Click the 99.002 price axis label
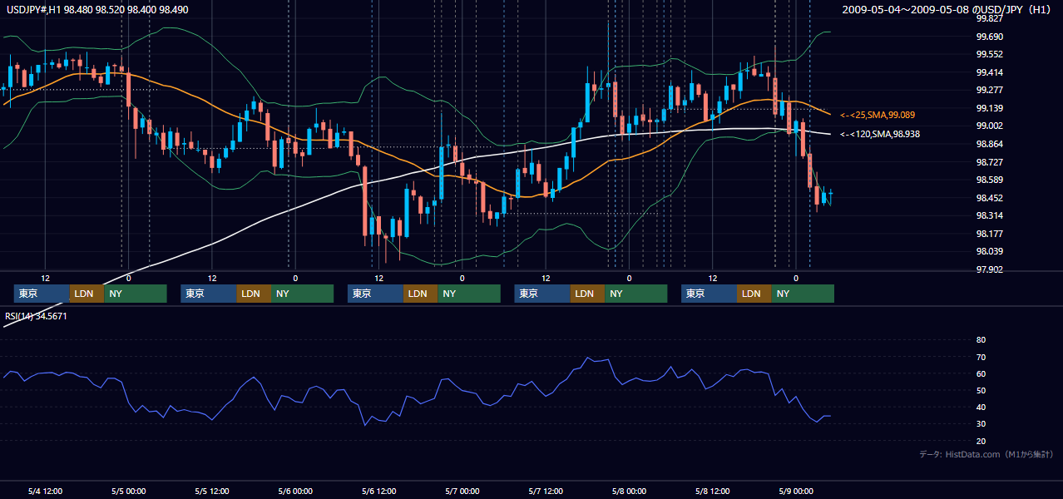1063x499 pixels. tap(989, 126)
